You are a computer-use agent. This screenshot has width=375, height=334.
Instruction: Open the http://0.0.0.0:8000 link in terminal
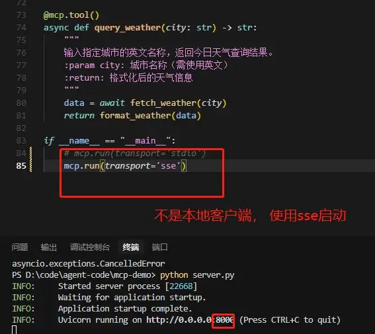pyautogui.click(x=190, y=320)
